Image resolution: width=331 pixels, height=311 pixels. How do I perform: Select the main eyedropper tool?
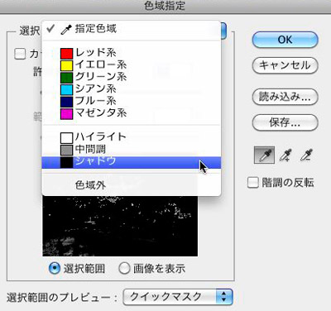pyautogui.click(x=264, y=155)
